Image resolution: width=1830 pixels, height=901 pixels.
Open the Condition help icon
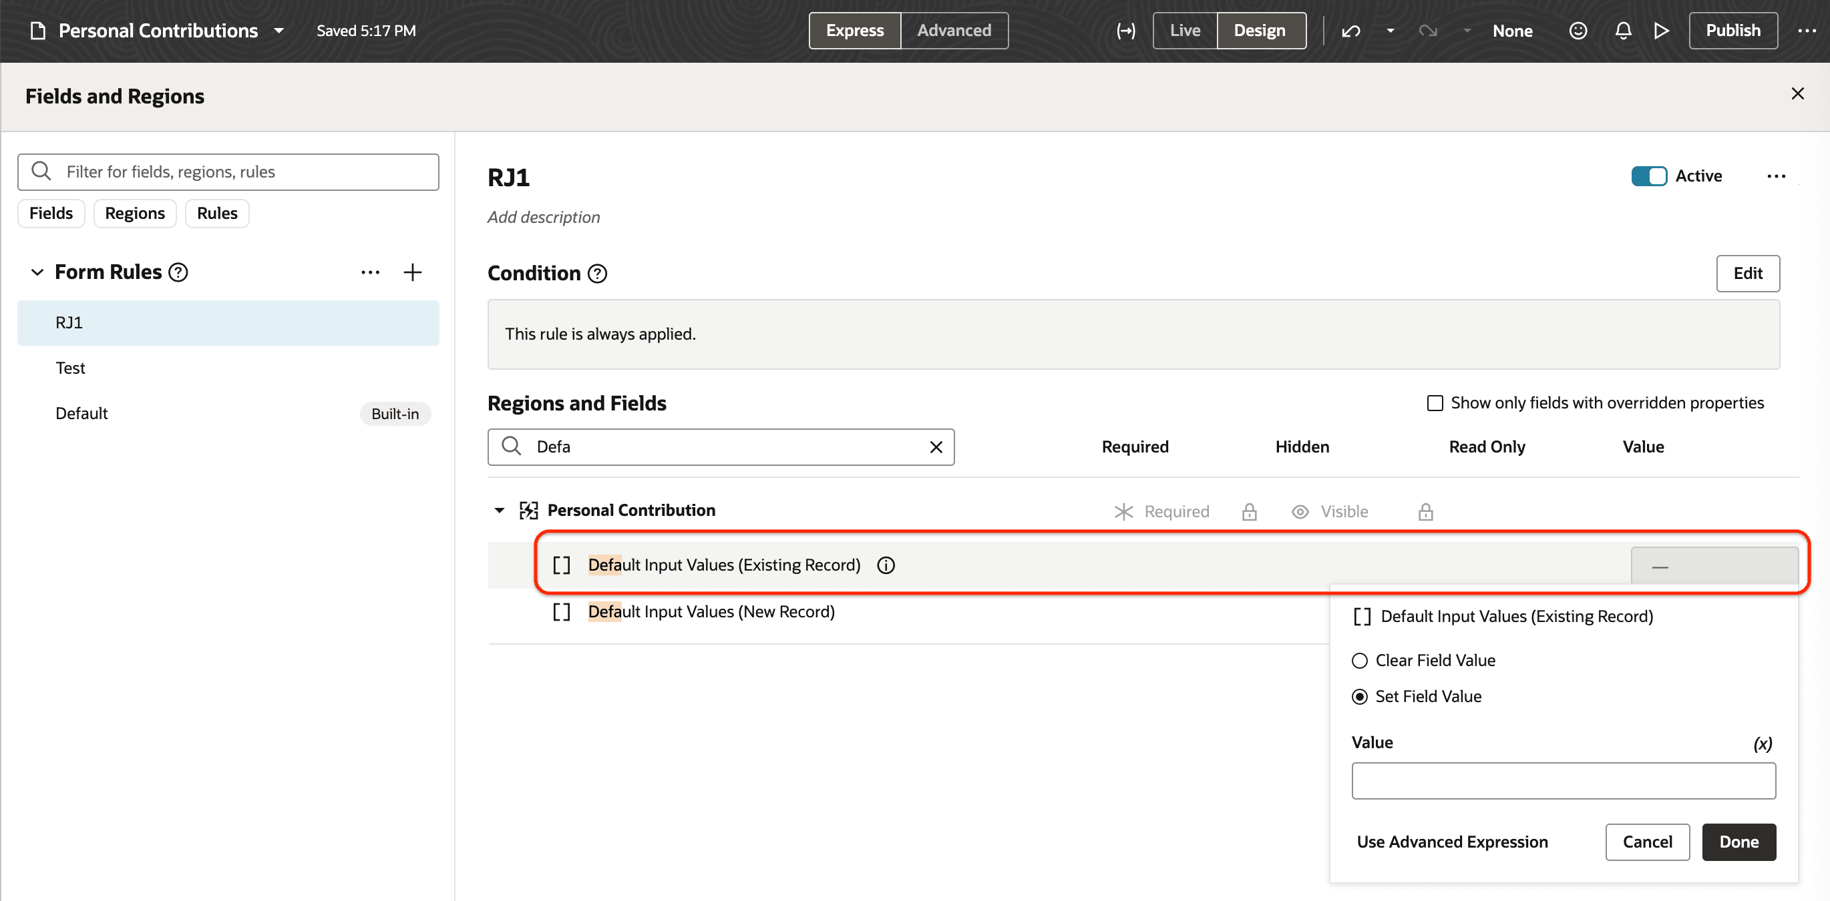coord(598,274)
